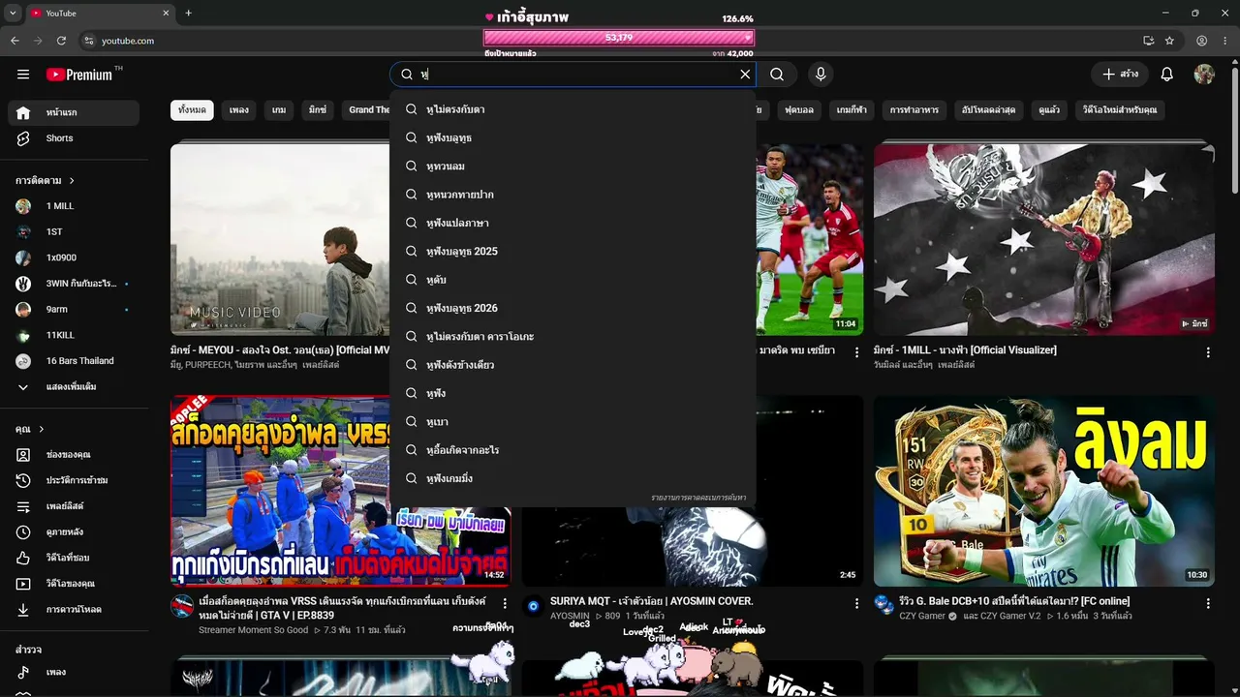Viewport: 1240px width, 697px height.
Task: Choose suggestion หูฟังบลูทูธ 2025
Action: click(x=573, y=252)
